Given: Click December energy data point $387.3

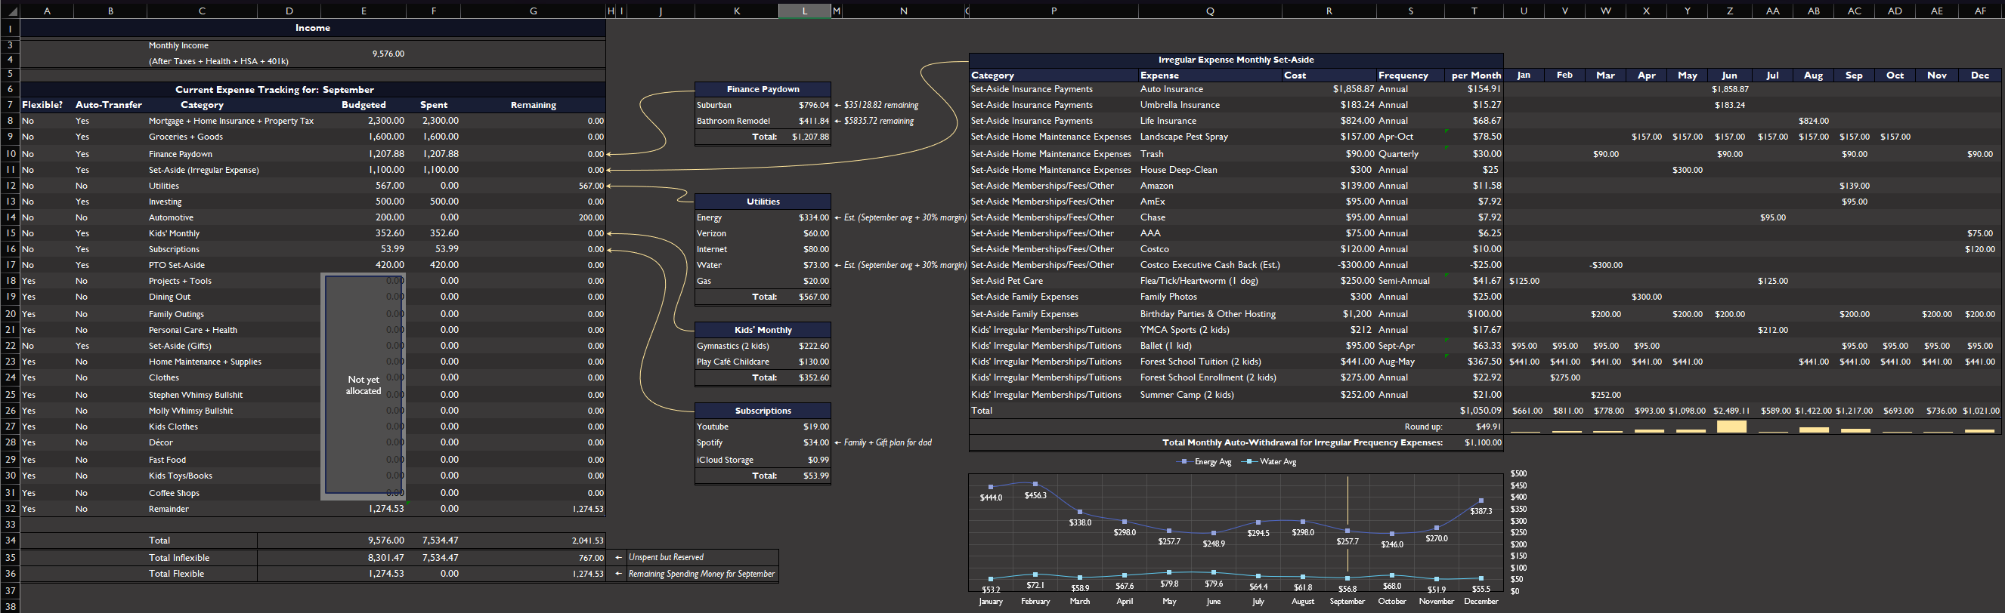Looking at the screenshot, I should [1481, 501].
